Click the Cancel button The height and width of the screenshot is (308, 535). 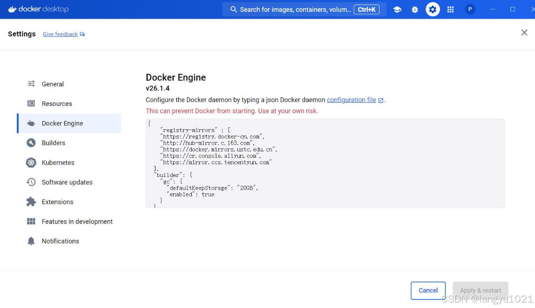pyautogui.click(x=428, y=291)
